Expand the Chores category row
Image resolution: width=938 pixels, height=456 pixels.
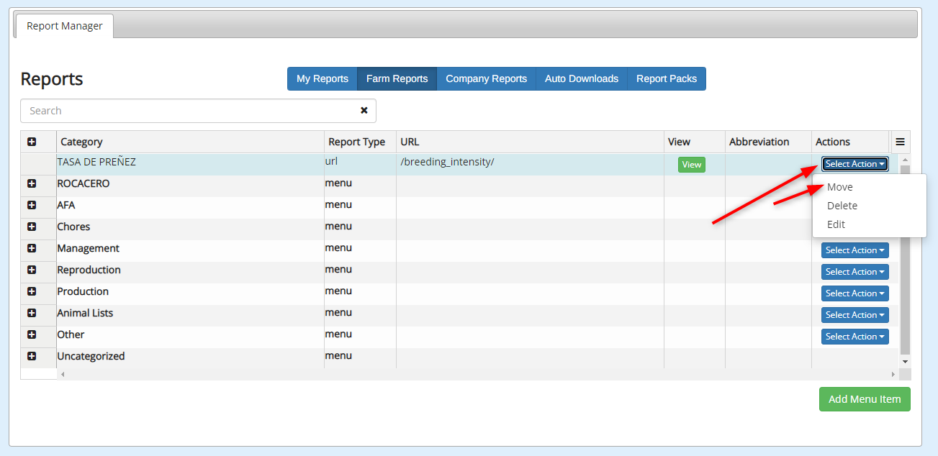[32, 227]
